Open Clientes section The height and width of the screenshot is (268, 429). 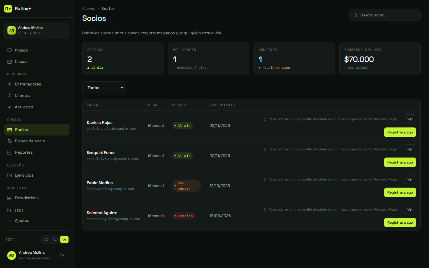(x=37, y=96)
